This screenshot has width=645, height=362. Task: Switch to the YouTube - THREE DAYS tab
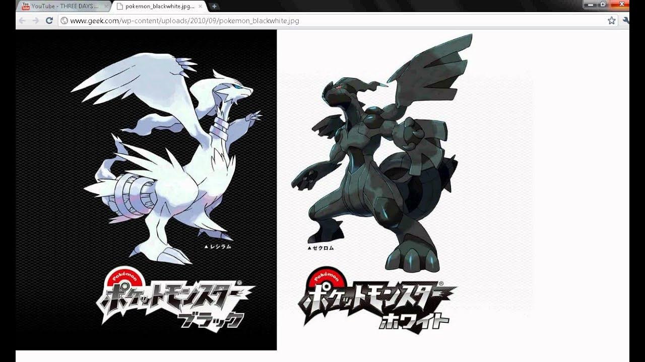pyautogui.click(x=63, y=6)
